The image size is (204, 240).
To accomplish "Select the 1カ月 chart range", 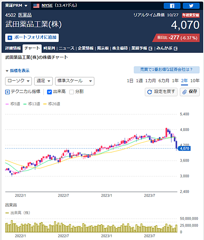I will click(151, 81).
